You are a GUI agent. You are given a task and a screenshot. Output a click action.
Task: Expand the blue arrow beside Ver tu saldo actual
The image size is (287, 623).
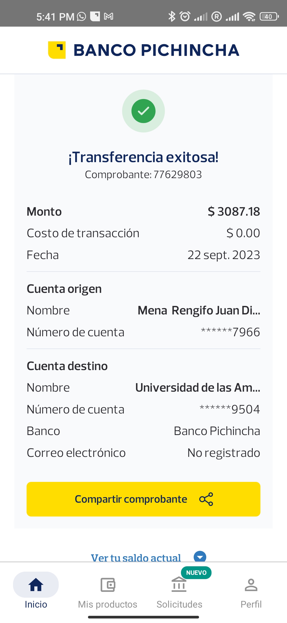point(200,556)
